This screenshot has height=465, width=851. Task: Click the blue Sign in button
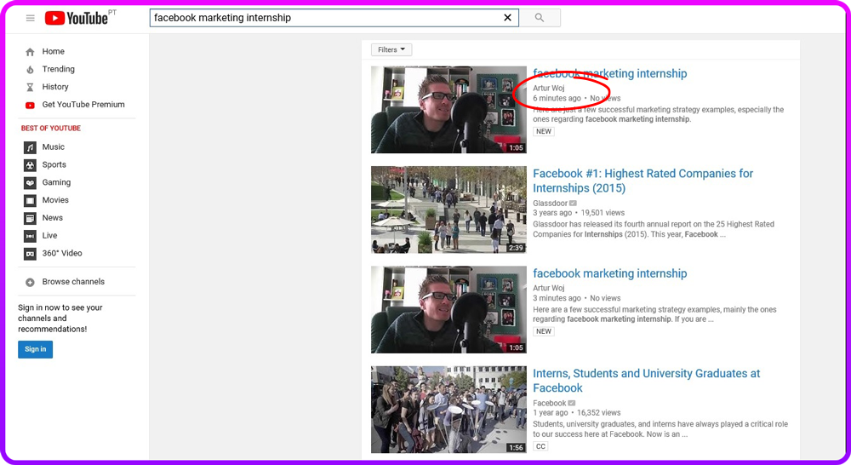pos(35,349)
